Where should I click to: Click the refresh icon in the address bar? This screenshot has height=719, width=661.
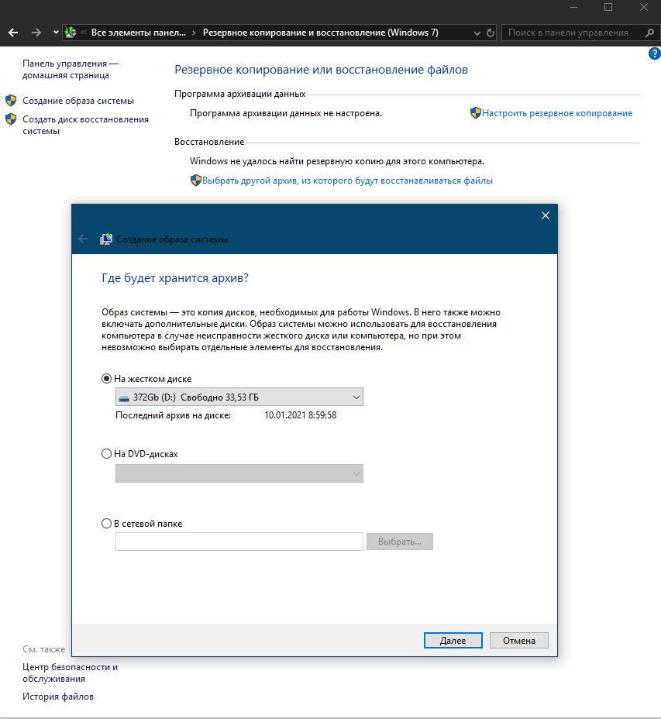tap(490, 33)
